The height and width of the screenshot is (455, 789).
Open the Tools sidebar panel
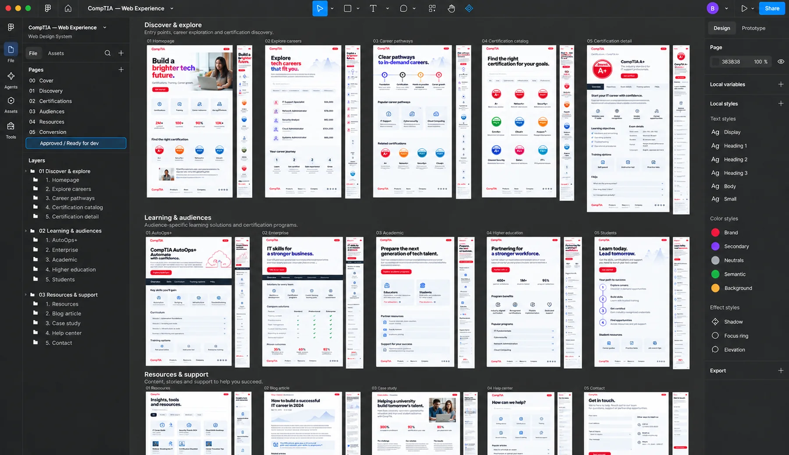click(11, 130)
